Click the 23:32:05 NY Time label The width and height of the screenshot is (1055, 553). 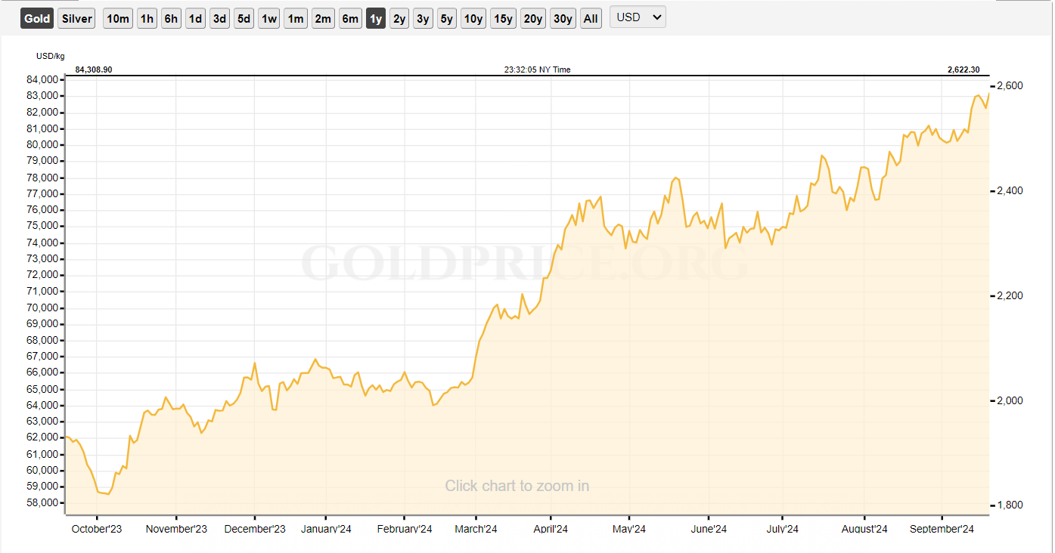538,70
